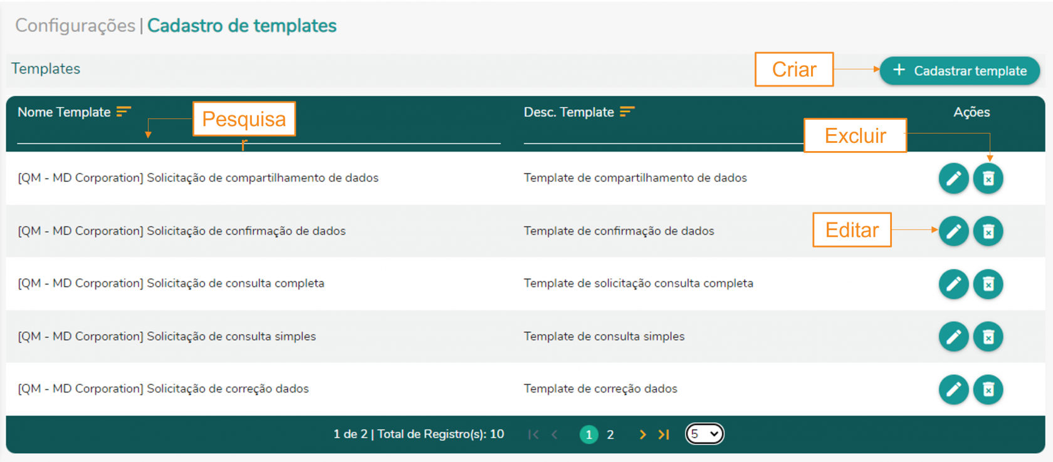Click the Templates section title

[x=46, y=69]
